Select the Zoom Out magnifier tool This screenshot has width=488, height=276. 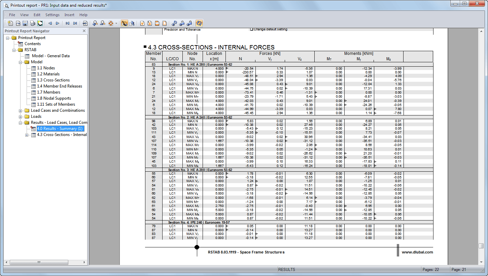tap(102, 23)
